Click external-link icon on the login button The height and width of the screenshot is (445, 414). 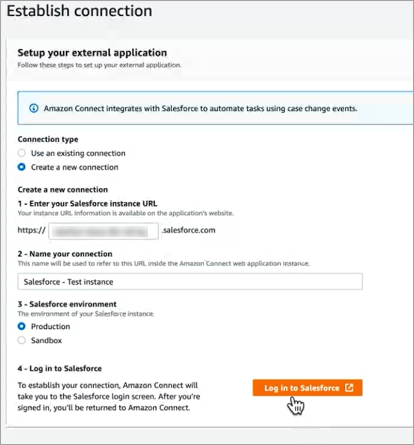(350, 388)
